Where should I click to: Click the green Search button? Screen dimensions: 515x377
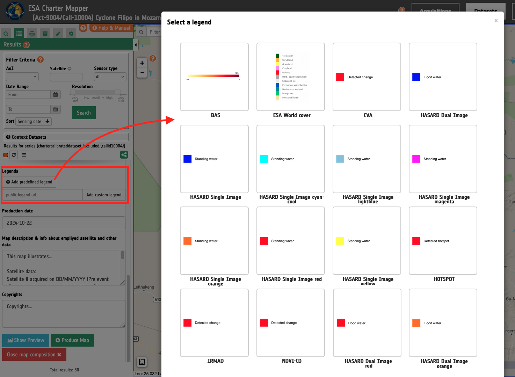click(84, 113)
